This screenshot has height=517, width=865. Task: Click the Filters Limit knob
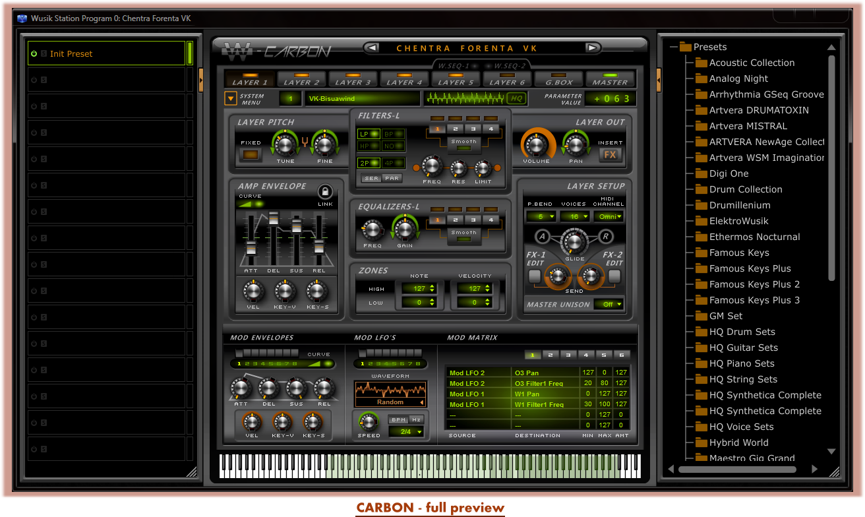click(x=483, y=168)
